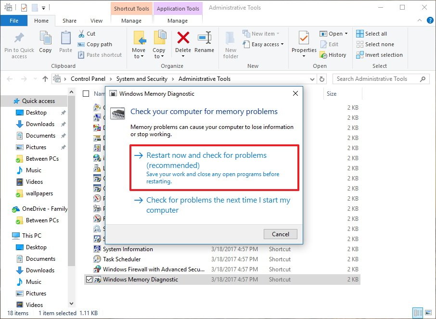Viewport: 436px width, 319px height.
Task: Click the Paste icon
Action: click(65, 43)
